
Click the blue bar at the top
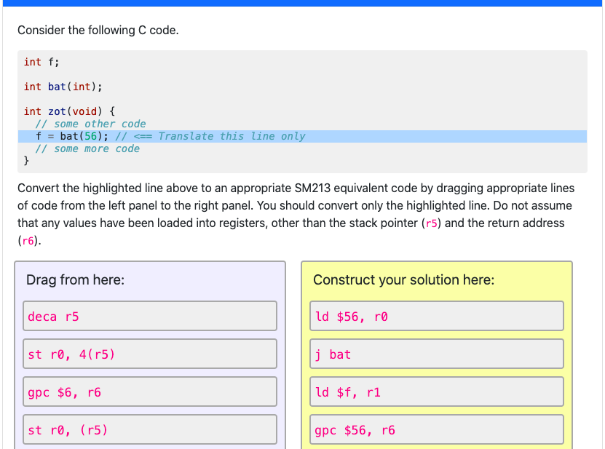coord(302,4)
